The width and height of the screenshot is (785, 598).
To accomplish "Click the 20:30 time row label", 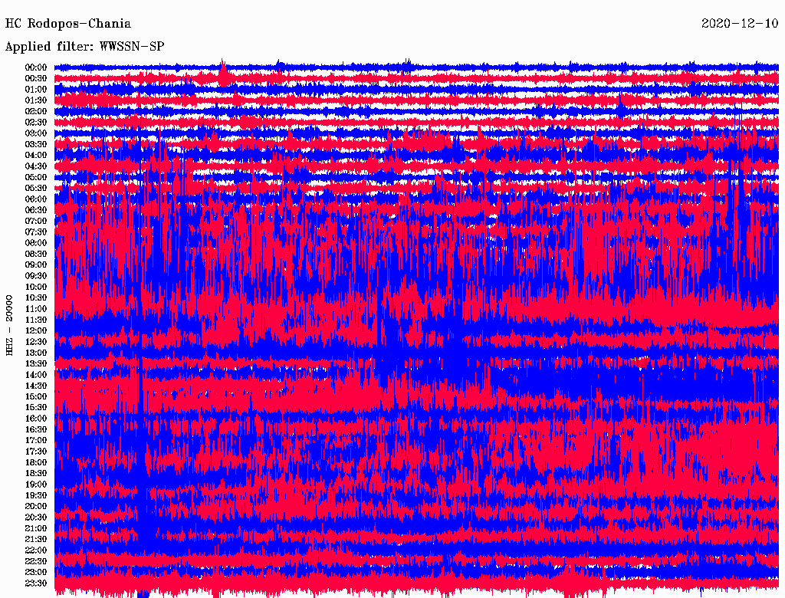I will coord(36,517).
